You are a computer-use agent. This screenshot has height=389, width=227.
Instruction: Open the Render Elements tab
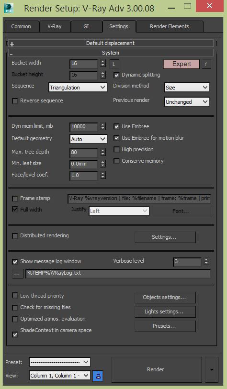(x=170, y=26)
